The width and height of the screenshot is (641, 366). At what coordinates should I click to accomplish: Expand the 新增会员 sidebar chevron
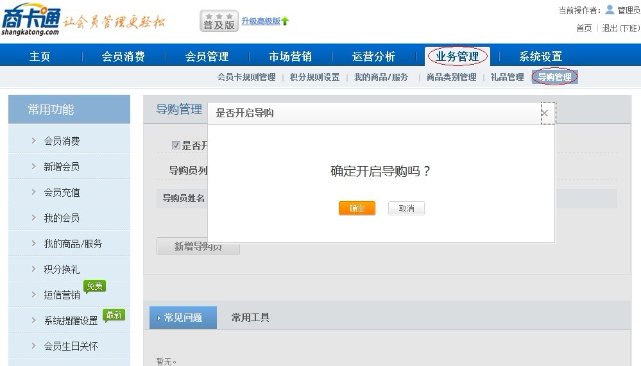(x=33, y=167)
